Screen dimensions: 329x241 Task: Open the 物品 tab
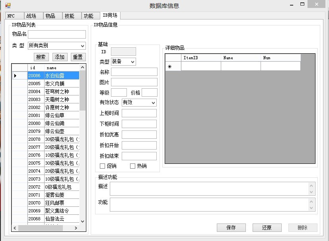53,16
